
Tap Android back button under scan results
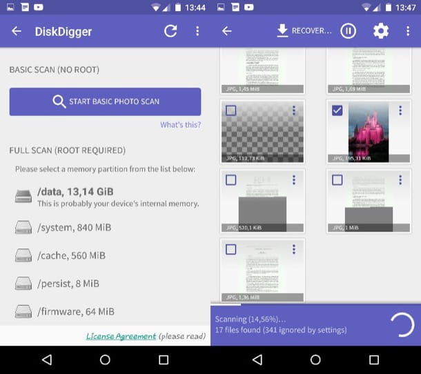point(257,360)
